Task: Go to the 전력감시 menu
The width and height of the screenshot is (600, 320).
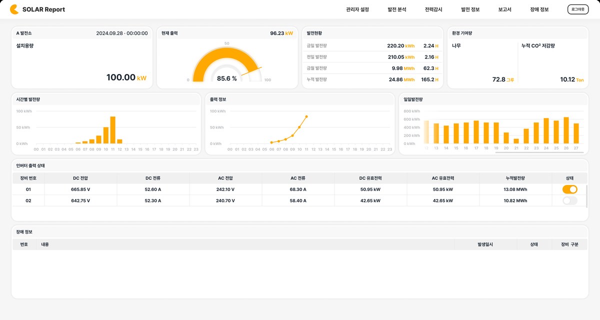Action: click(433, 9)
